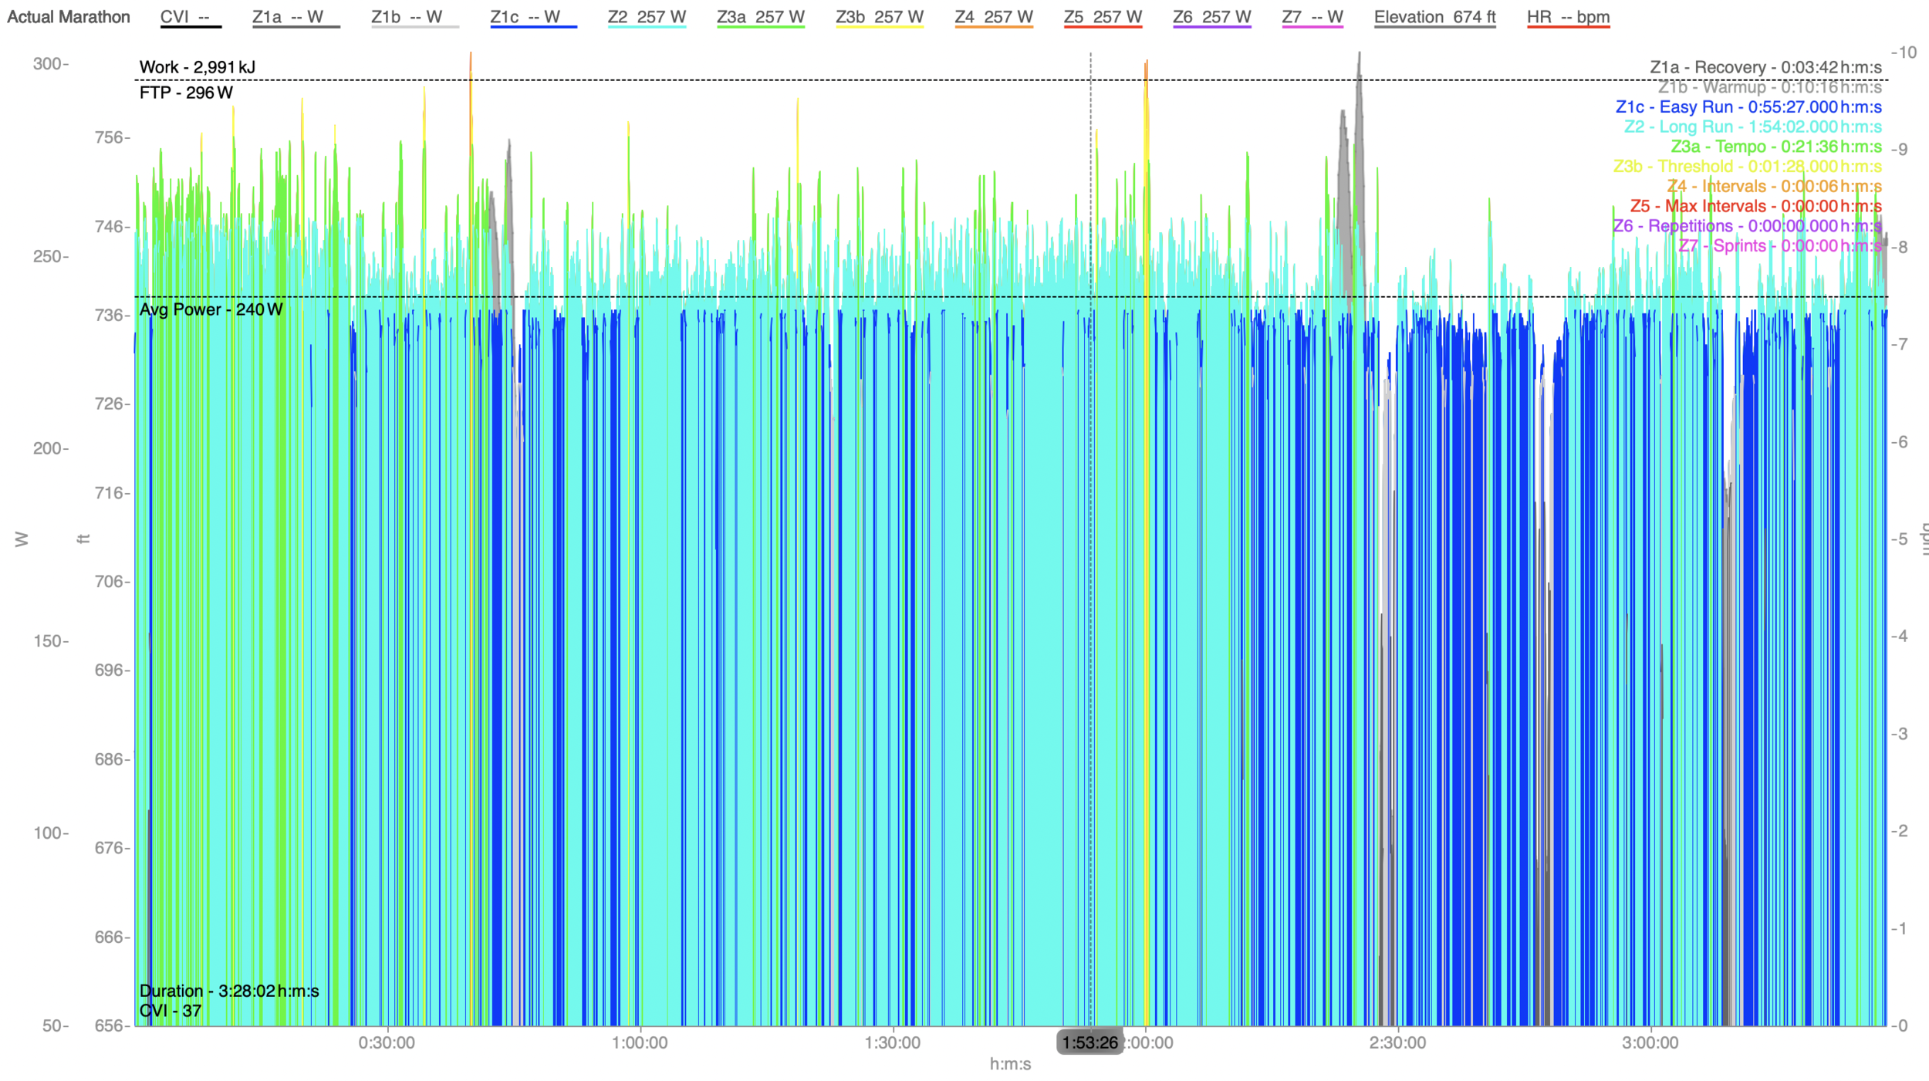Click the 1:00:00 time axis tick

coord(640,1043)
